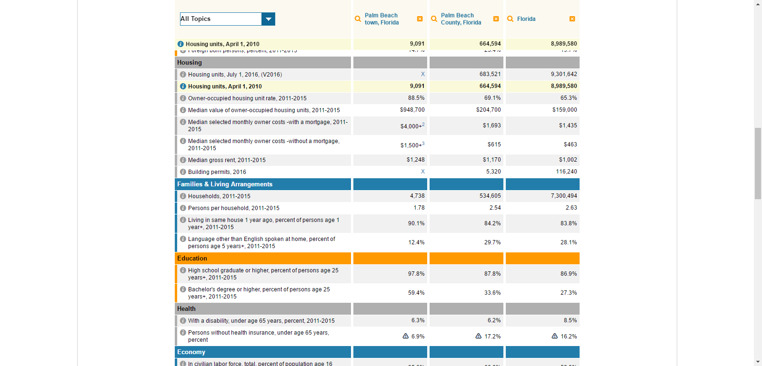762x366 pixels.
Task: Click the page scrollbar thumb
Action: 758,164
